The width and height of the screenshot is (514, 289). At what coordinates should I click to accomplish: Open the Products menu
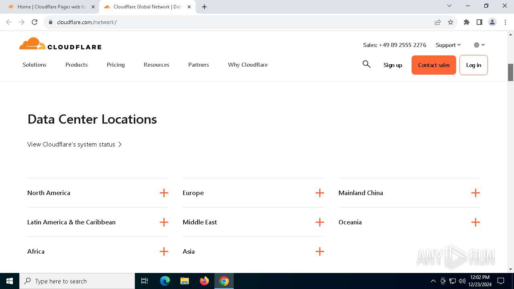pos(77,65)
